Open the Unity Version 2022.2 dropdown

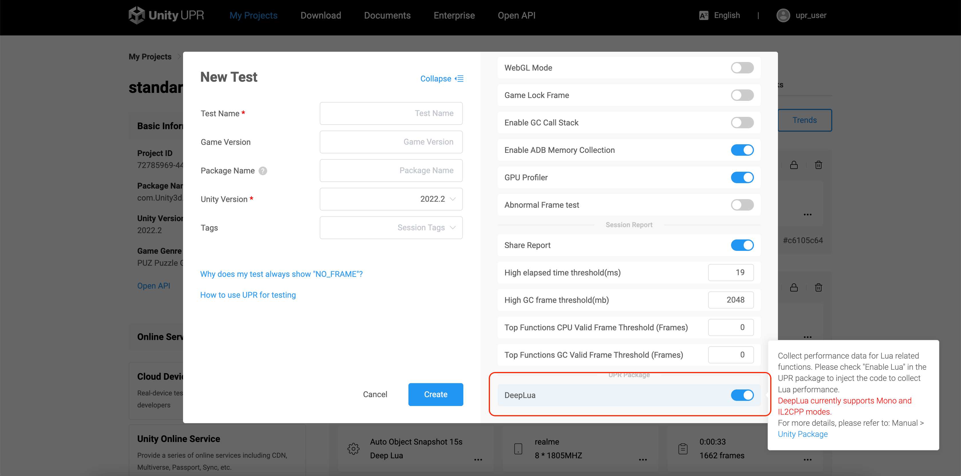coord(391,199)
